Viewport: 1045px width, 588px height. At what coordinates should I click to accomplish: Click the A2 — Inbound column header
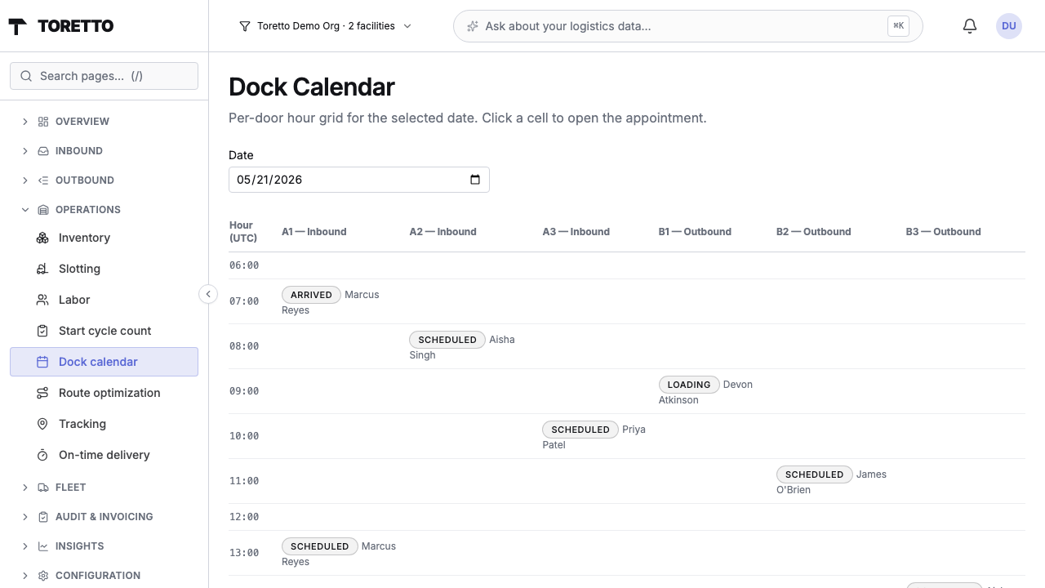pyautogui.click(x=442, y=232)
